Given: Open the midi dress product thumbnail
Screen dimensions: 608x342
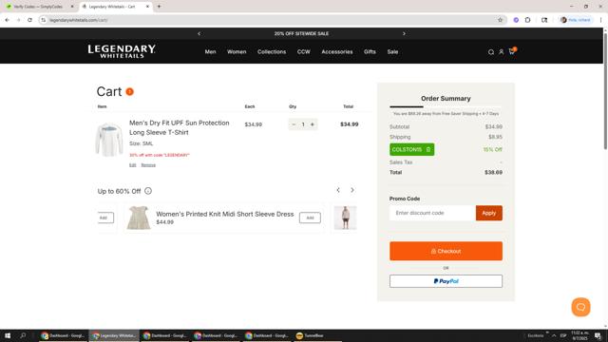Looking at the screenshot, I should tap(139, 218).
